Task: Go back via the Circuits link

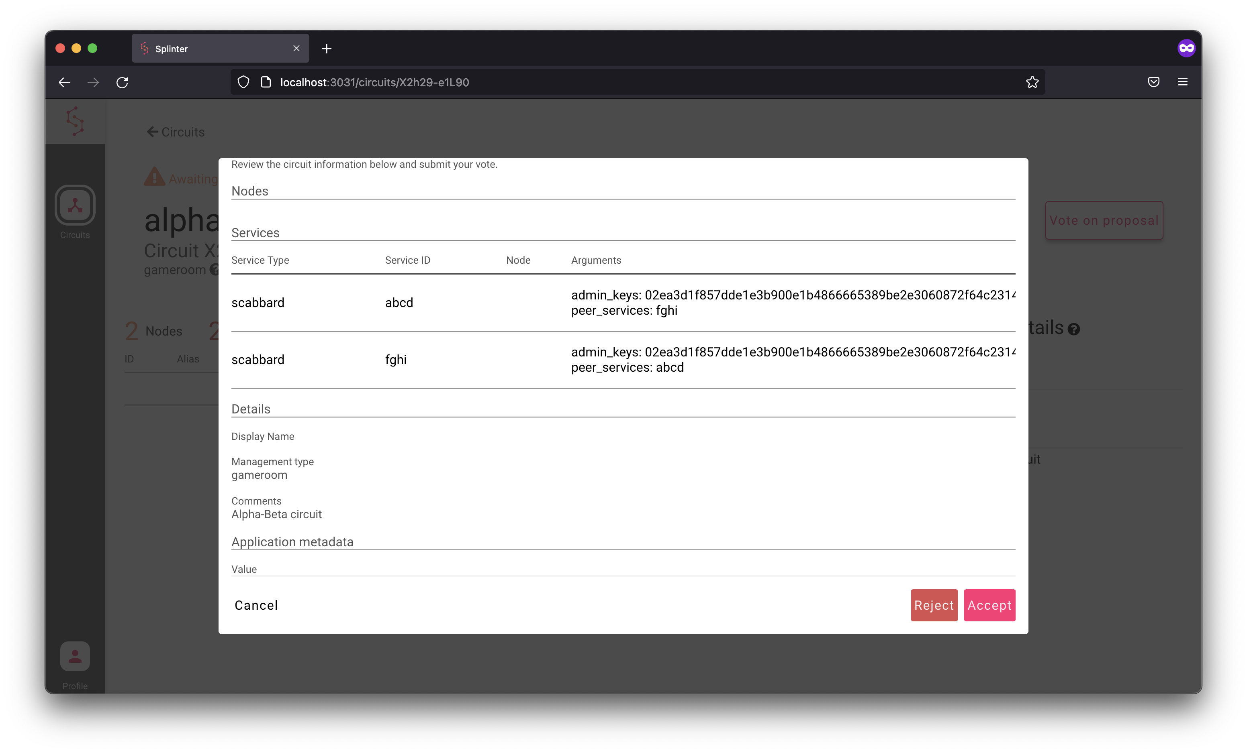Action: click(176, 132)
